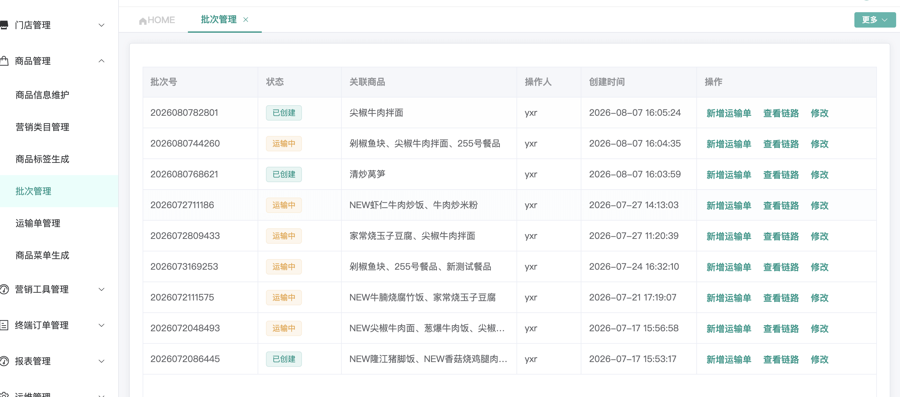Click the home icon in the HOME tab
The image size is (900, 397).
143,21
